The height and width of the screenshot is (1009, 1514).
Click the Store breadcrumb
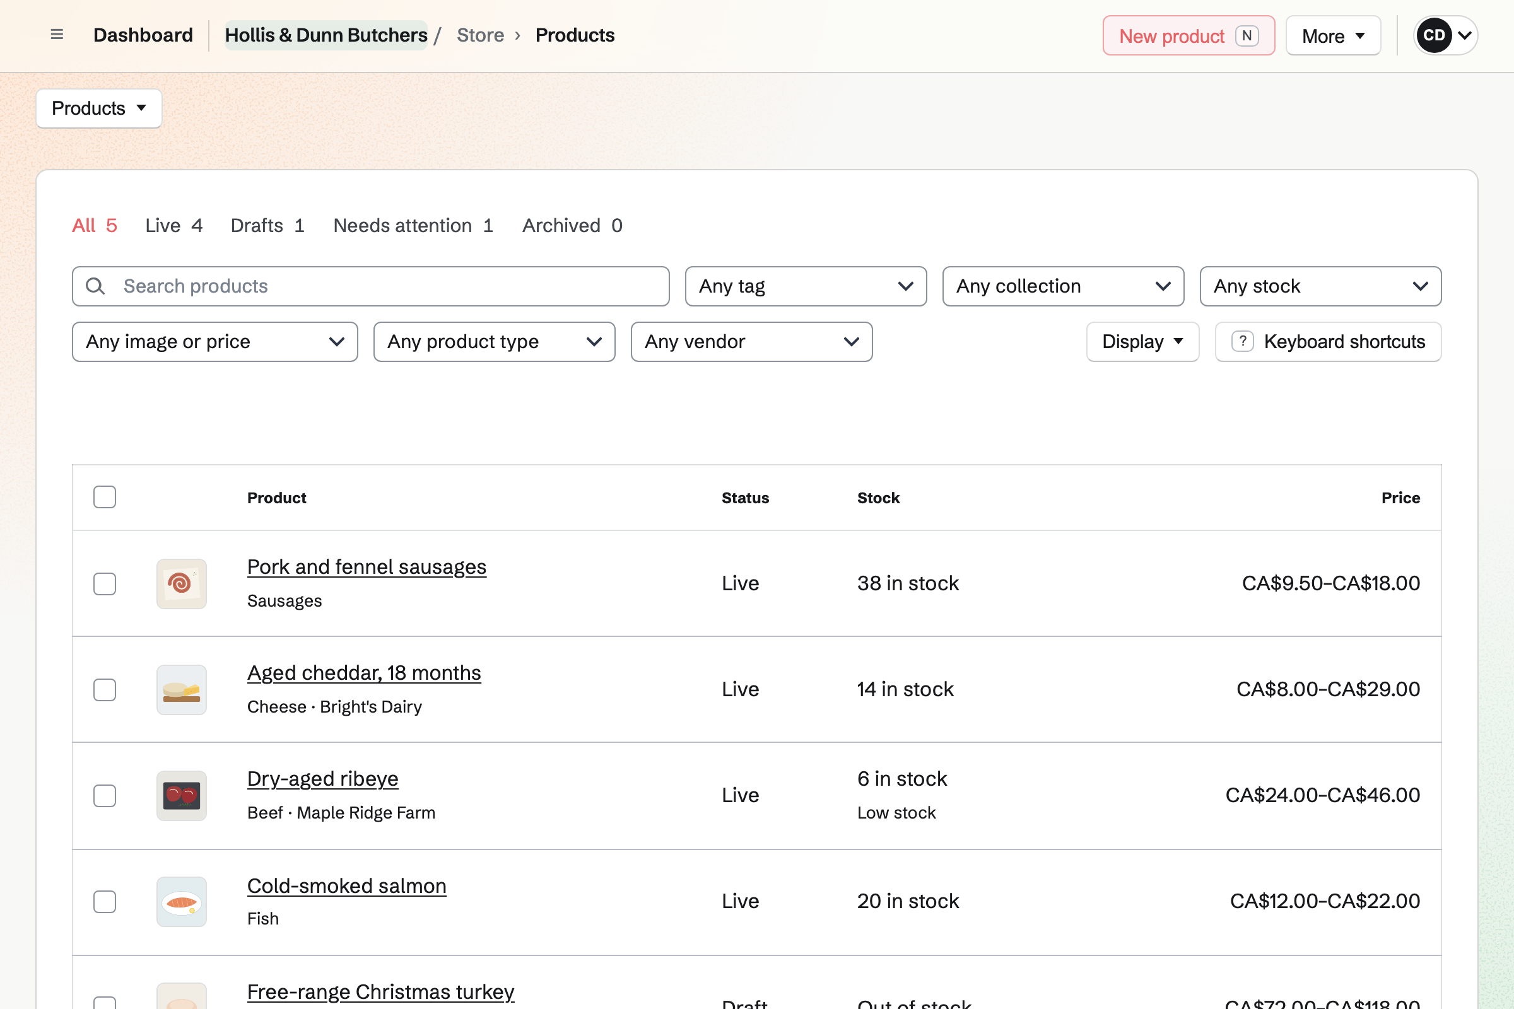pyautogui.click(x=480, y=35)
